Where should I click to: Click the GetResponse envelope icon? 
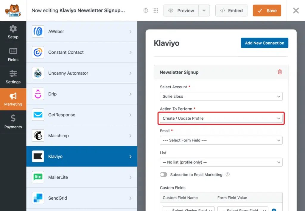click(x=38, y=115)
